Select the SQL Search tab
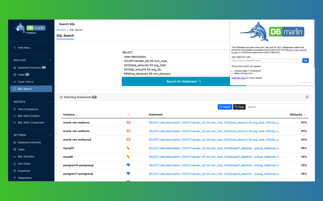Screen dimensions: 323x201 pos(65,36)
